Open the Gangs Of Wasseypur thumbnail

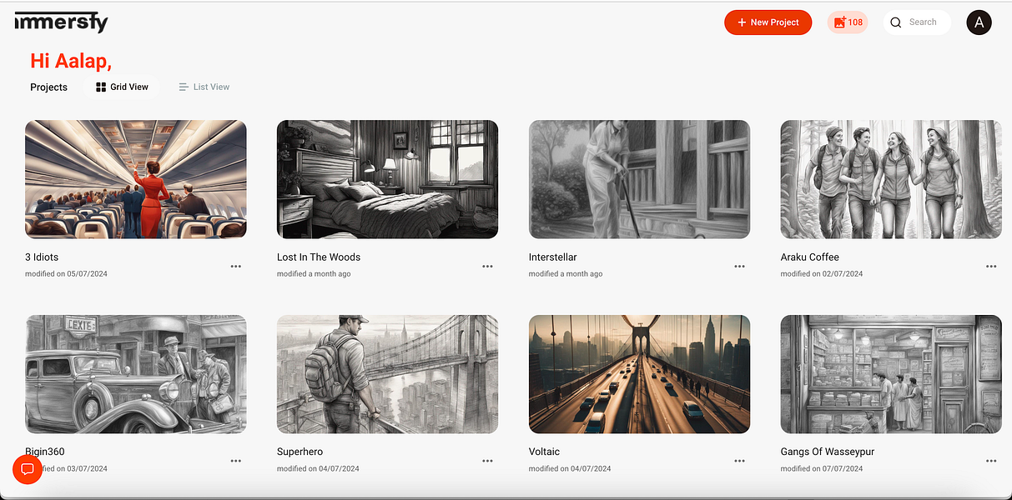pyautogui.click(x=891, y=374)
